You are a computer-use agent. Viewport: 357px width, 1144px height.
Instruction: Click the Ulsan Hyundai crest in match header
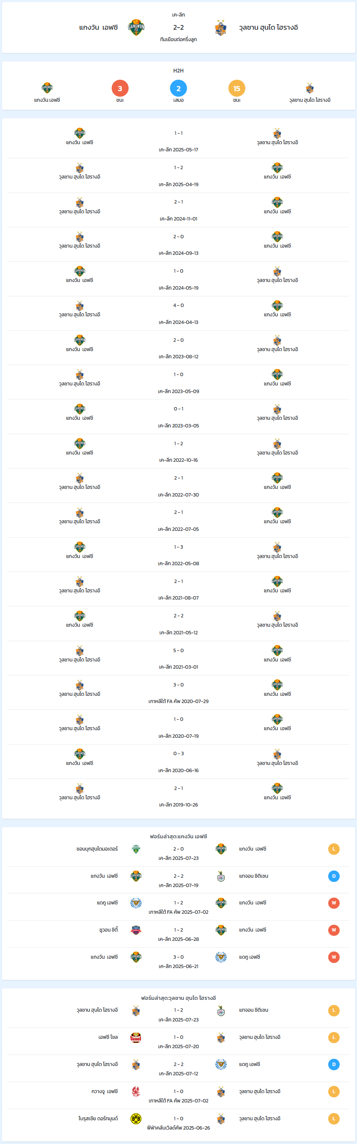pos(220,28)
